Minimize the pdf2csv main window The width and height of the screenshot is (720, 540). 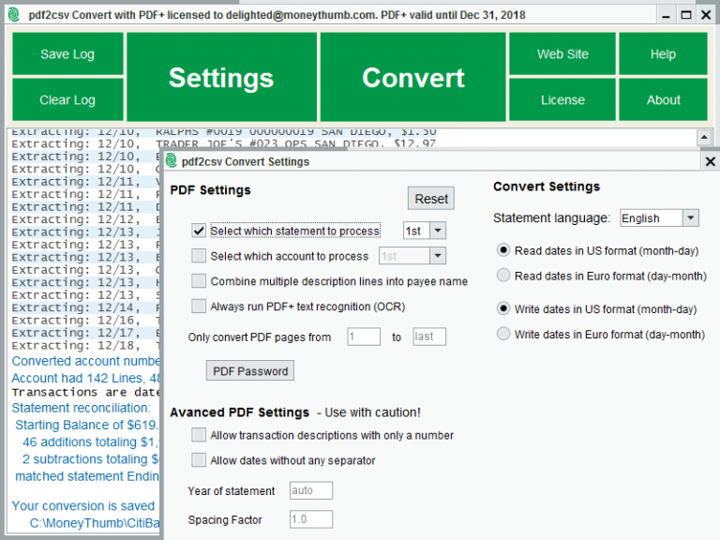click(666, 15)
